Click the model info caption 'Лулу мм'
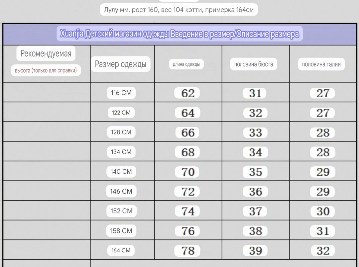Viewport: 359px width, 267px height. coord(179,10)
